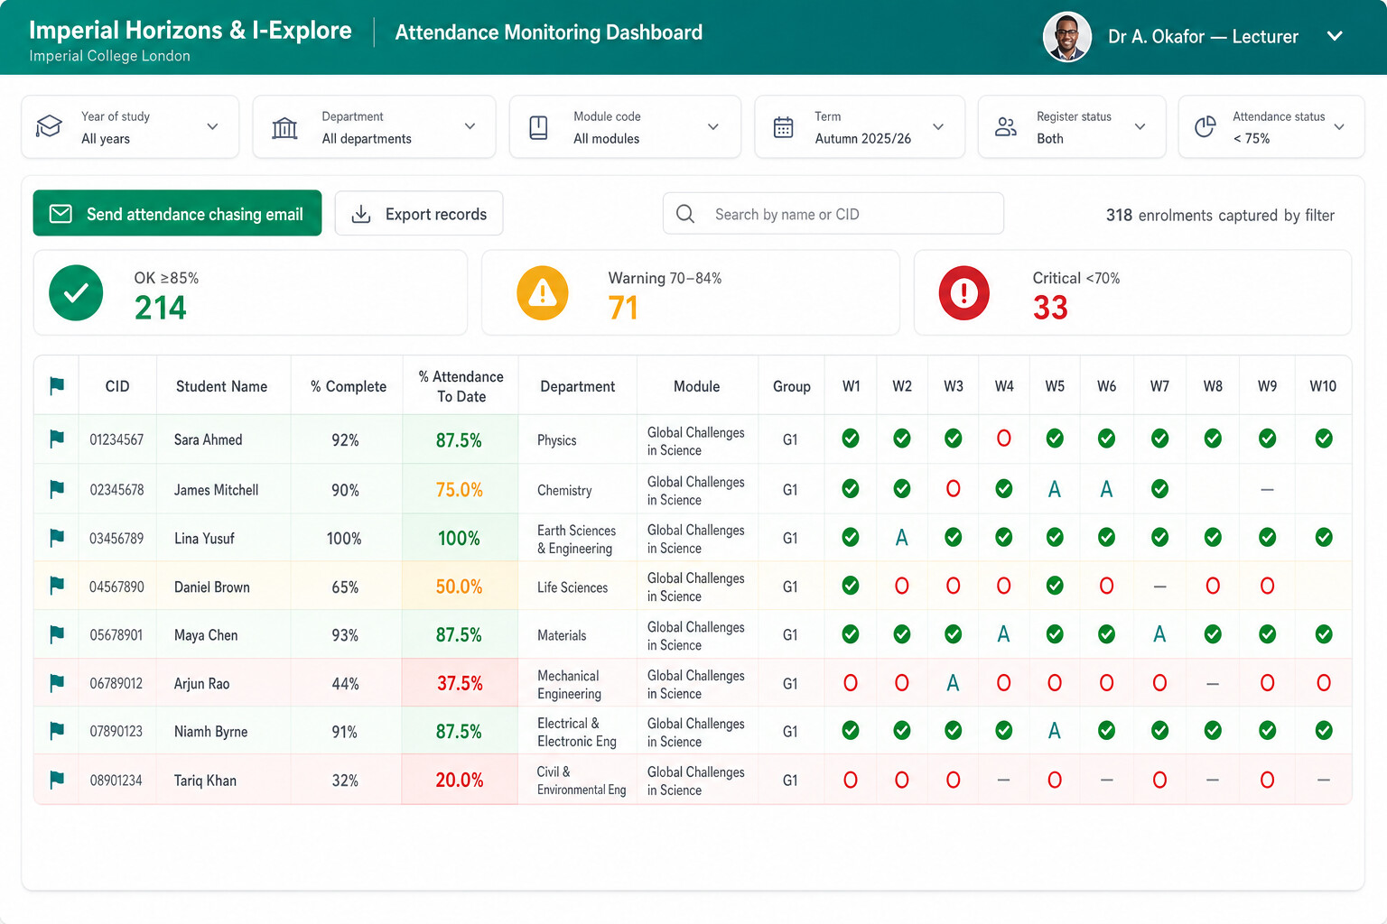Click the Earth Sciences & Engineering department cell
1387x924 pixels.
[576, 539]
